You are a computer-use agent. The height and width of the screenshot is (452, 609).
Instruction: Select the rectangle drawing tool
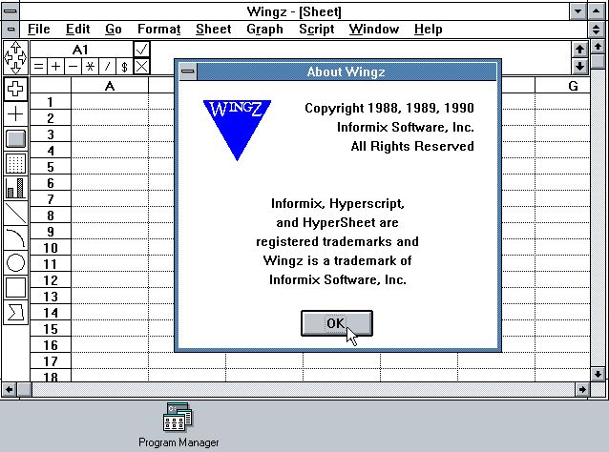(15, 287)
